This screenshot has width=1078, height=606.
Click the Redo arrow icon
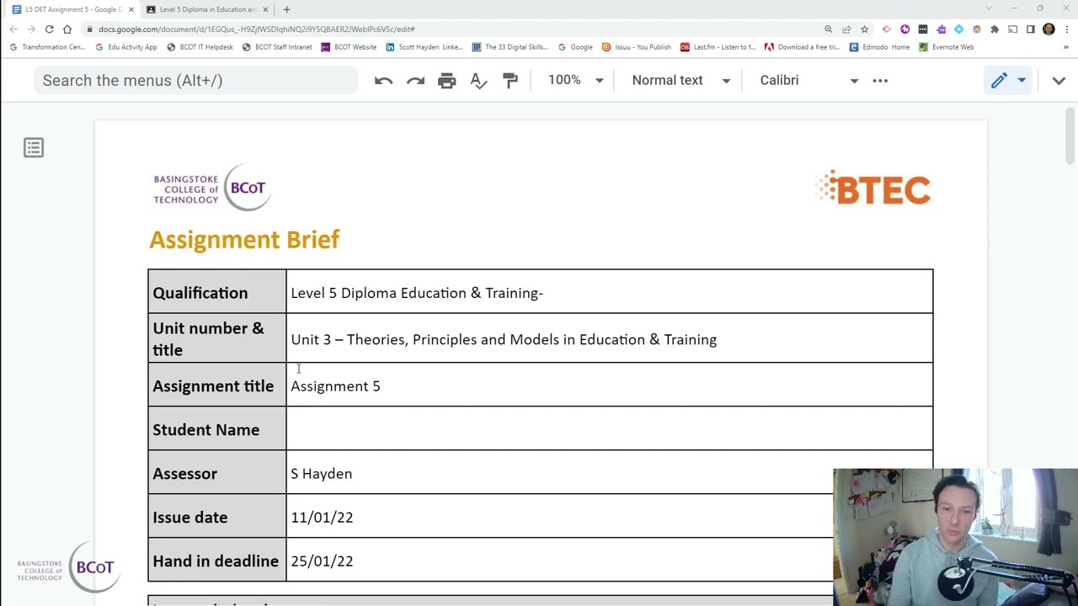pyautogui.click(x=415, y=80)
